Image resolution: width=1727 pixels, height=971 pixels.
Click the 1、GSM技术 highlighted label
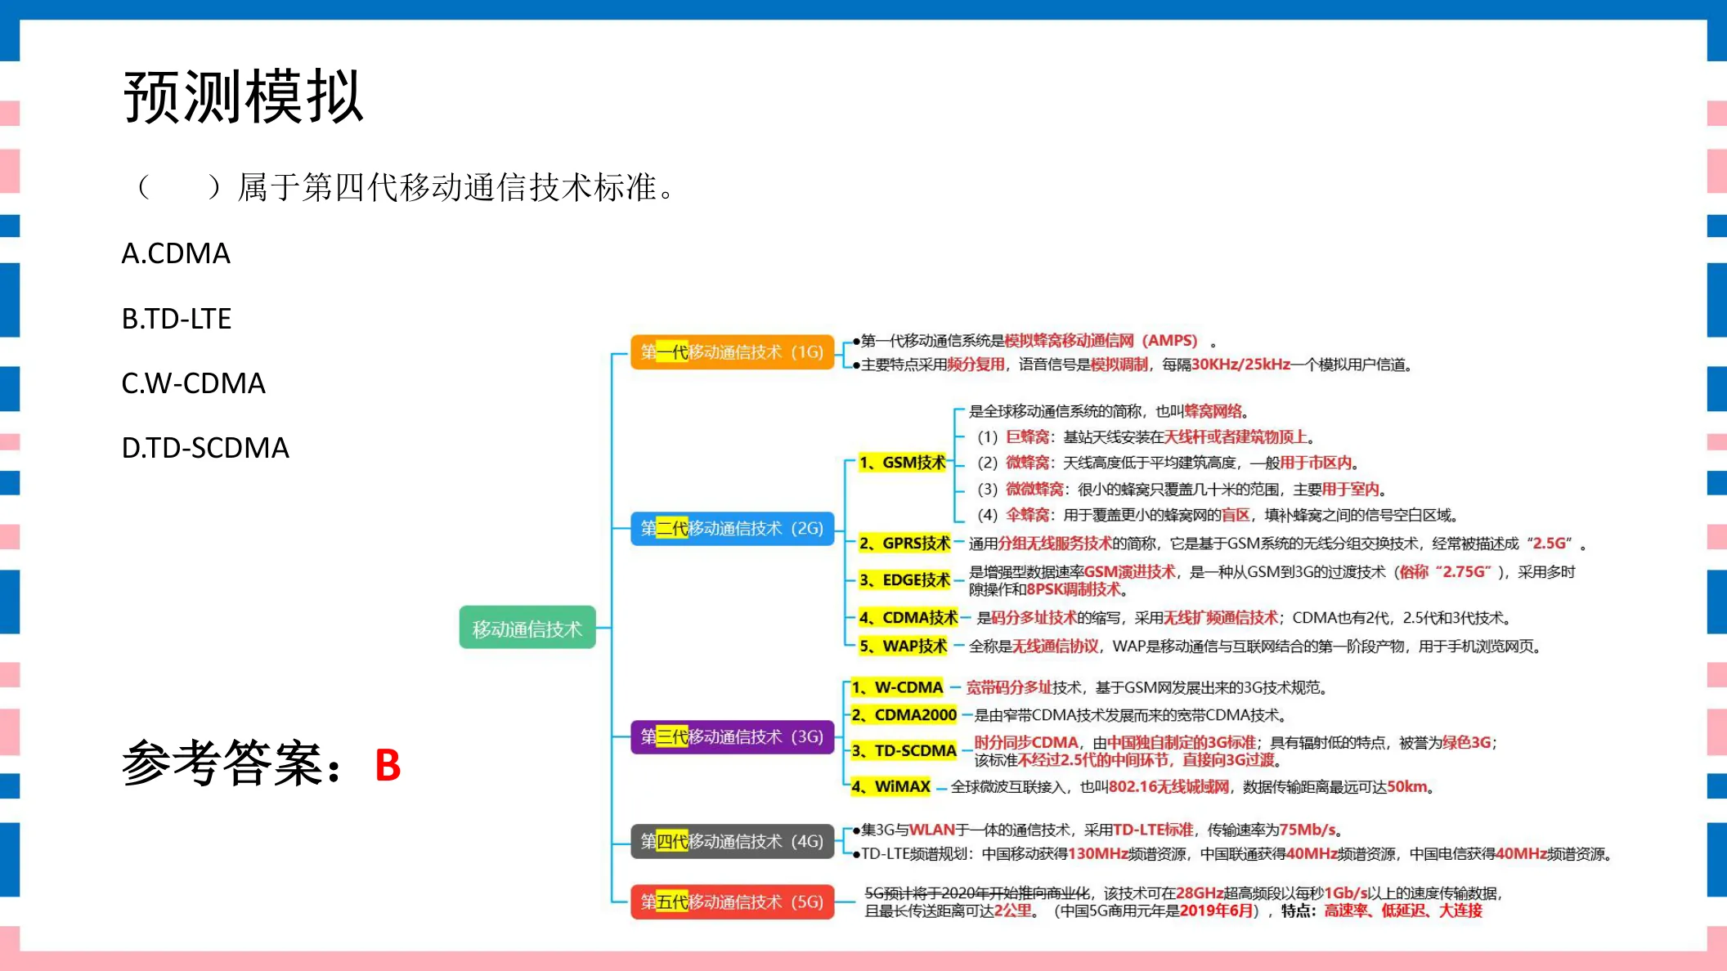tap(902, 463)
